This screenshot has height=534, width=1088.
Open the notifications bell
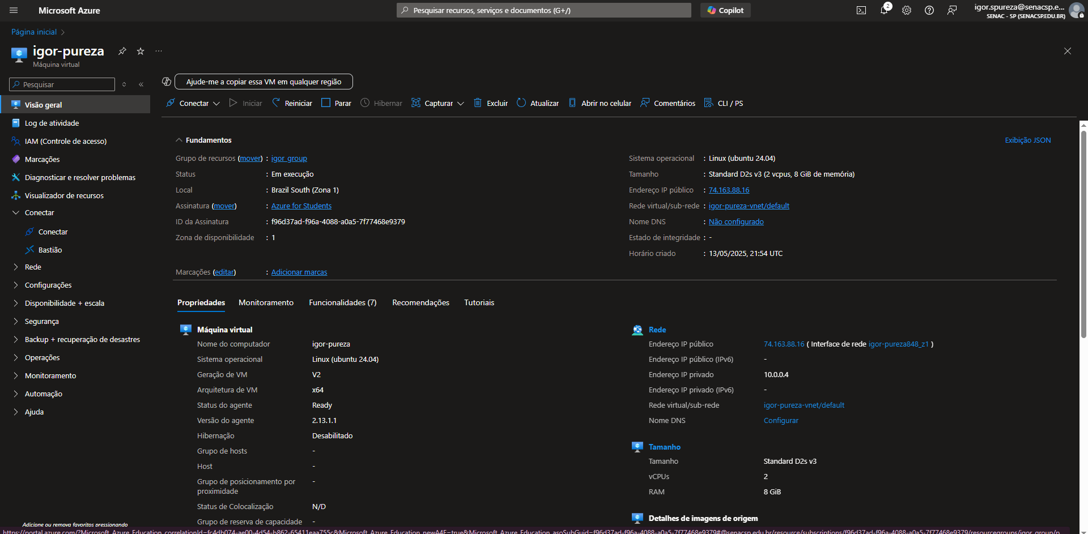tap(884, 10)
